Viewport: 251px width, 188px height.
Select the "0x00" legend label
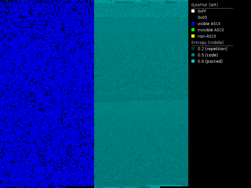(202, 18)
